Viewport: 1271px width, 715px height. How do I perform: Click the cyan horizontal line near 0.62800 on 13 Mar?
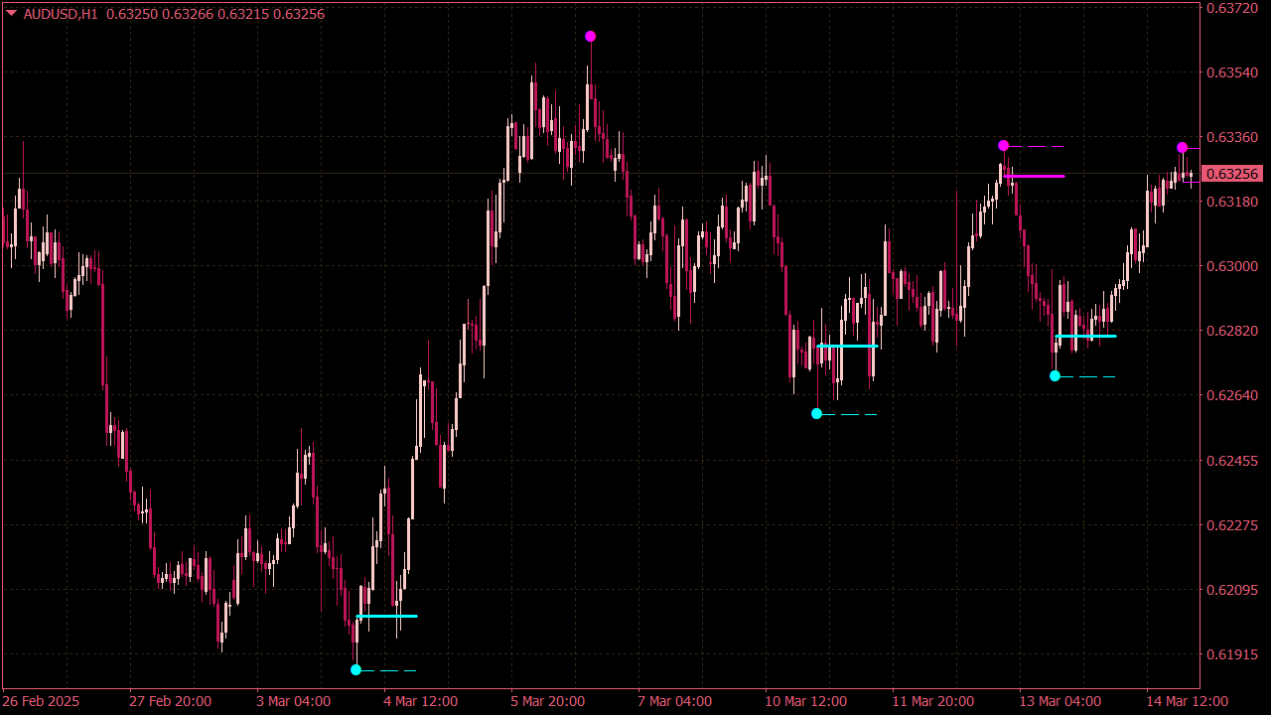tap(1085, 337)
